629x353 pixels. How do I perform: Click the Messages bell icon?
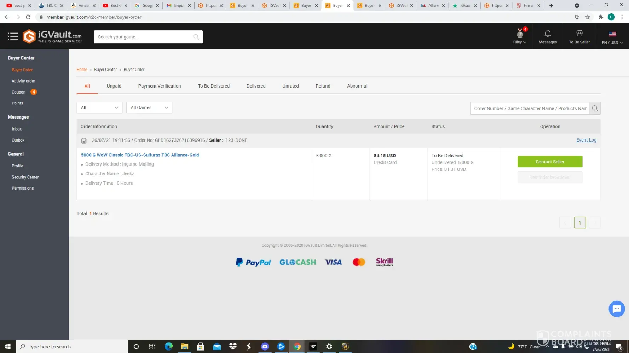click(547, 34)
